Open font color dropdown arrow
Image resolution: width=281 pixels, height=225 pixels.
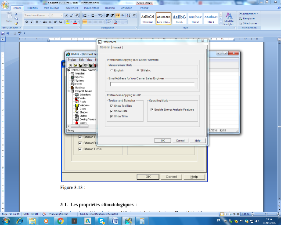point(79,22)
